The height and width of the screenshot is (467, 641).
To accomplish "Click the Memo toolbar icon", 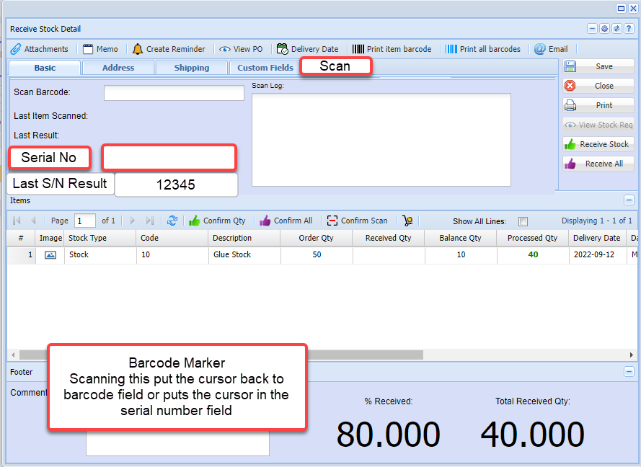I will pos(89,49).
